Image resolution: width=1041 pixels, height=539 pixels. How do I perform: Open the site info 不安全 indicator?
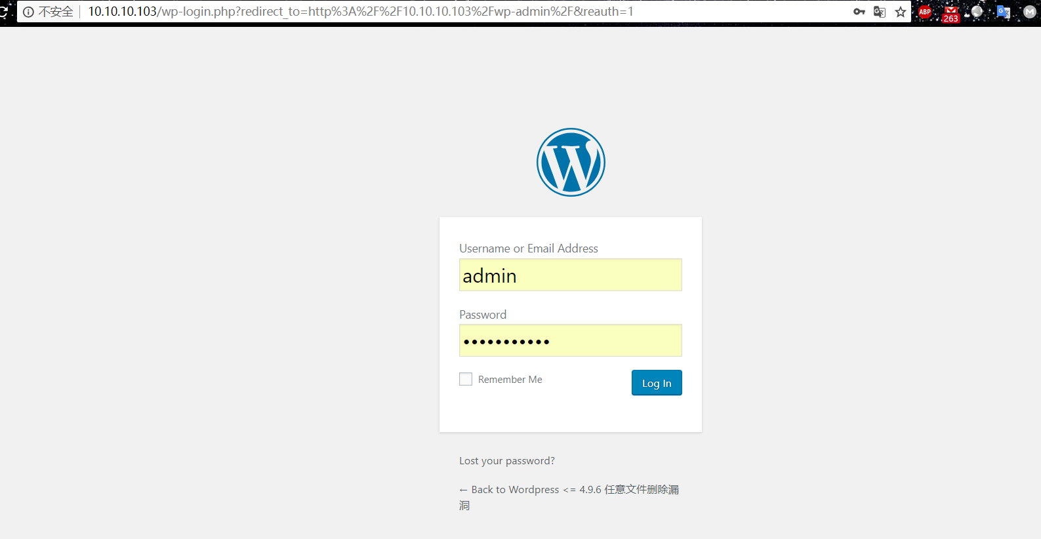[49, 12]
